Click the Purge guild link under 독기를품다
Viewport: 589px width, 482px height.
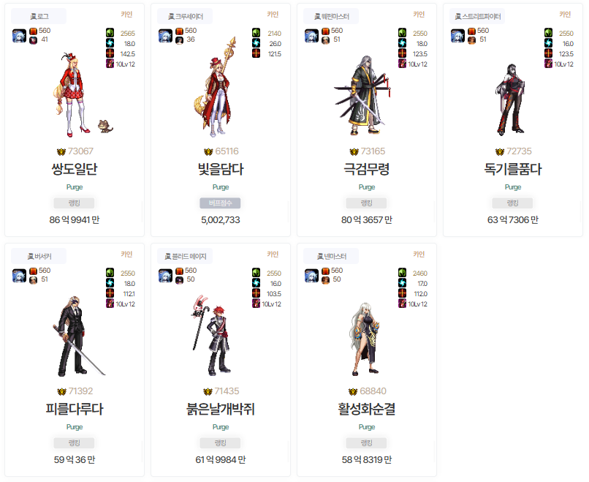pyautogui.click(x=513, y=187)
